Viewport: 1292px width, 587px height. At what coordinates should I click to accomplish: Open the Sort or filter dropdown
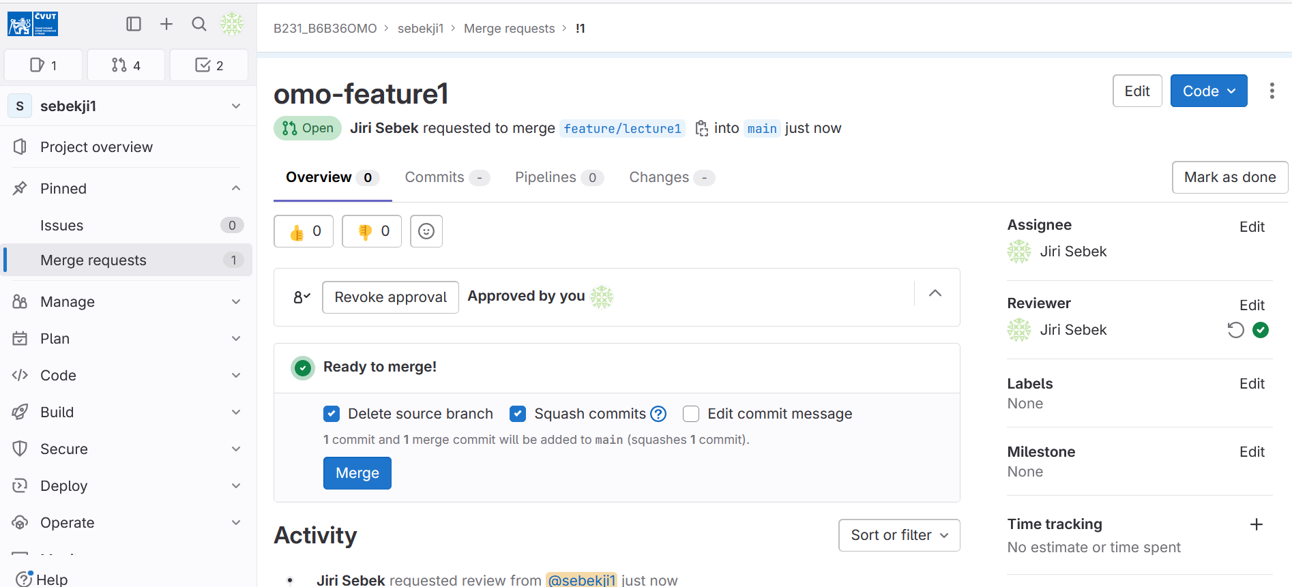pyautogui.click(x=898, y=535)
